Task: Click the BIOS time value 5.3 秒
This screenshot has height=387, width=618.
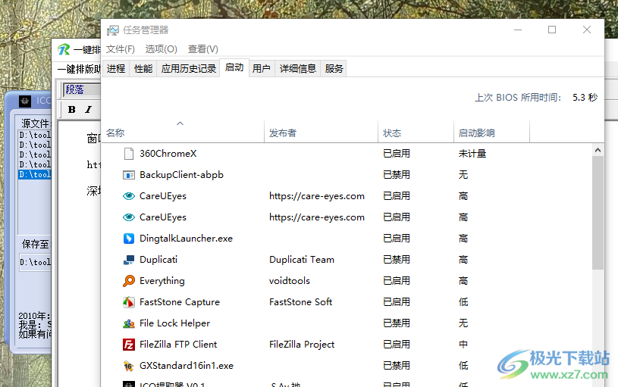Action: click(x=585, y=98)
